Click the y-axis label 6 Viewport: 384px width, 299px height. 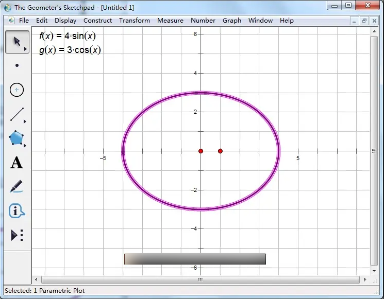pyautogui.click(x=195, y=34)
